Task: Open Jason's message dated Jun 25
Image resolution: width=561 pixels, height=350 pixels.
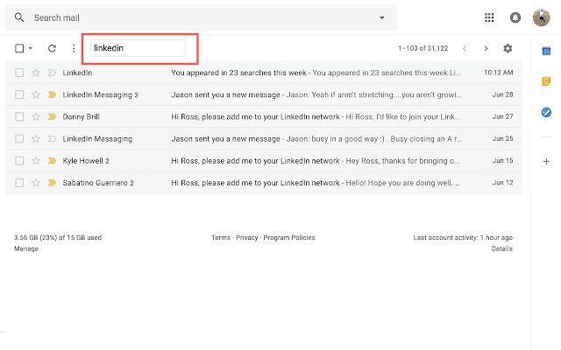Action: coord(264,138)
